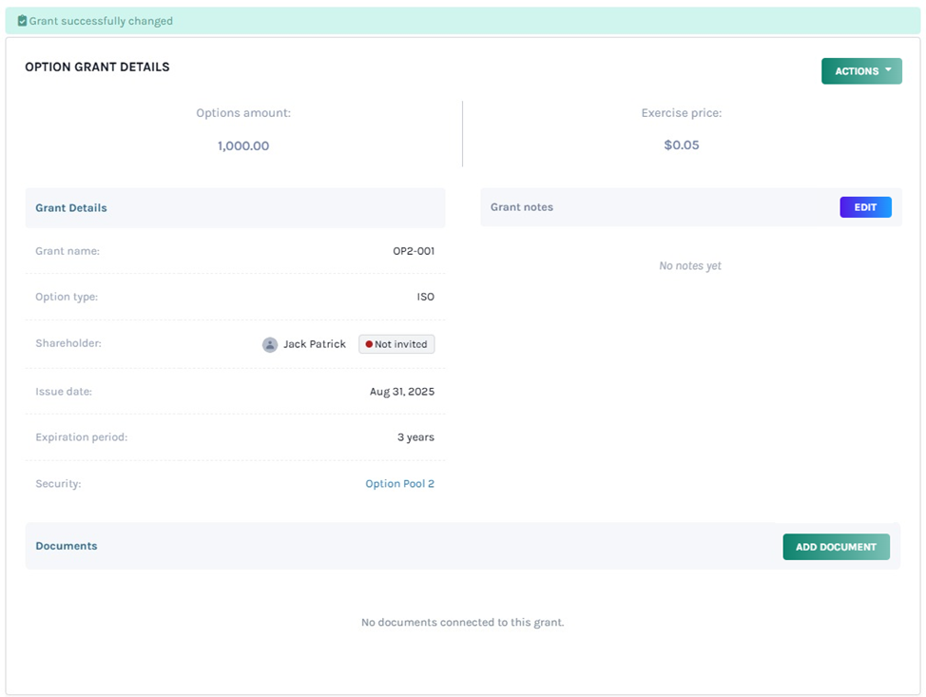Select the Not invited status badge
926x697 pixels.
pos(396,344)
